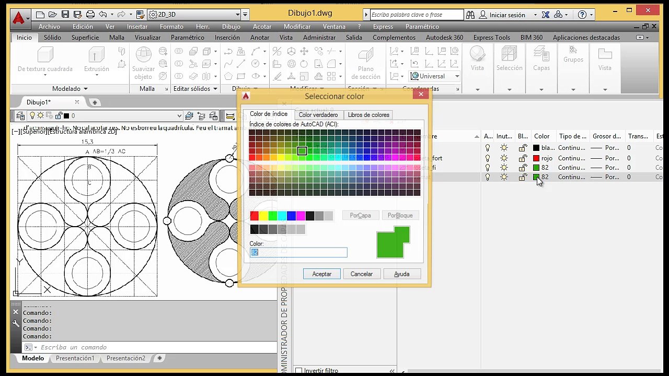669x376 pixels.
Task: Toggle the light bulb on the highlighted layer row
Action: pos(488,177)
